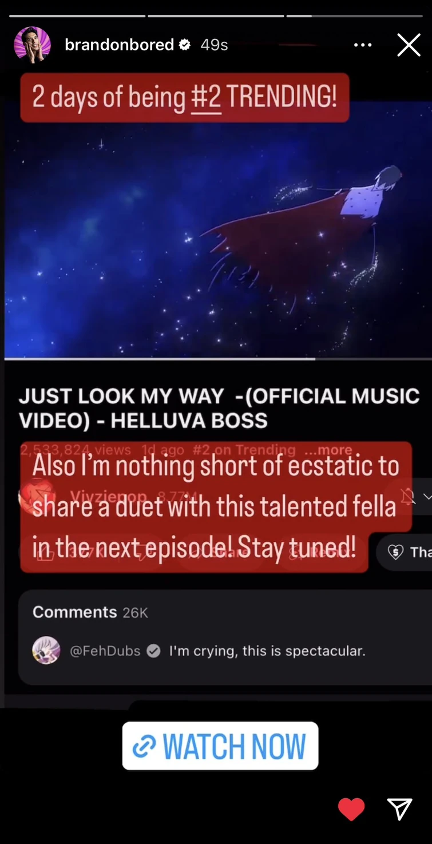Tap the video progress bar
Screen dimensions: 432x844
pos(218,359)
